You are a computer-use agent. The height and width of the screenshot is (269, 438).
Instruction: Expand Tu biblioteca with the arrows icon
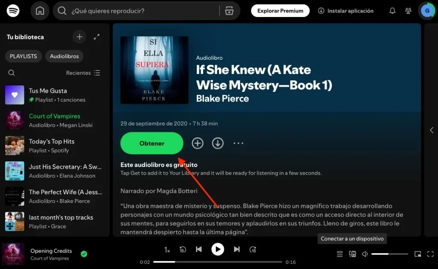(x=97, y=37)
